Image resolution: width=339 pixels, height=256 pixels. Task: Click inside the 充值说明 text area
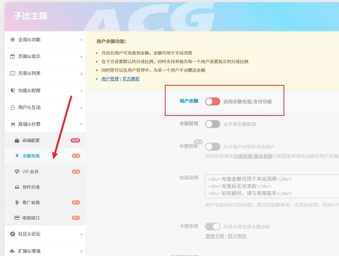tap(272, 186)
